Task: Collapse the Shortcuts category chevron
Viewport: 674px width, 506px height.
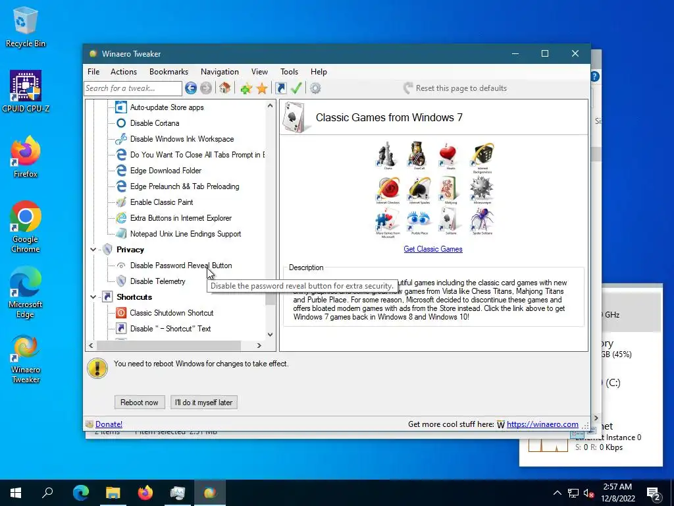Action: [93, 297]
